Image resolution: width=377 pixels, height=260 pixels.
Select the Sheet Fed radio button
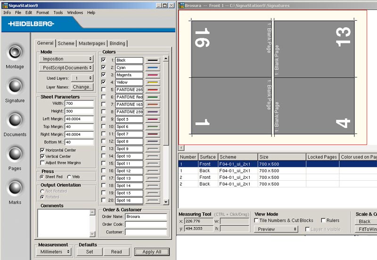(x=42, y=177)
